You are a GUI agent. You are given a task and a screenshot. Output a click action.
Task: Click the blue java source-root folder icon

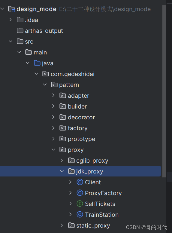tap(37, 63)
